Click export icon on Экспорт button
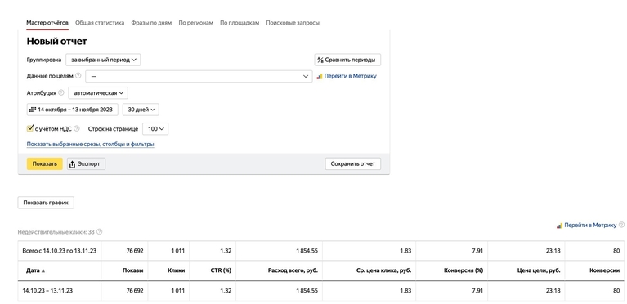Viewport: 627px width, 304px height. [x=73, y=164]
